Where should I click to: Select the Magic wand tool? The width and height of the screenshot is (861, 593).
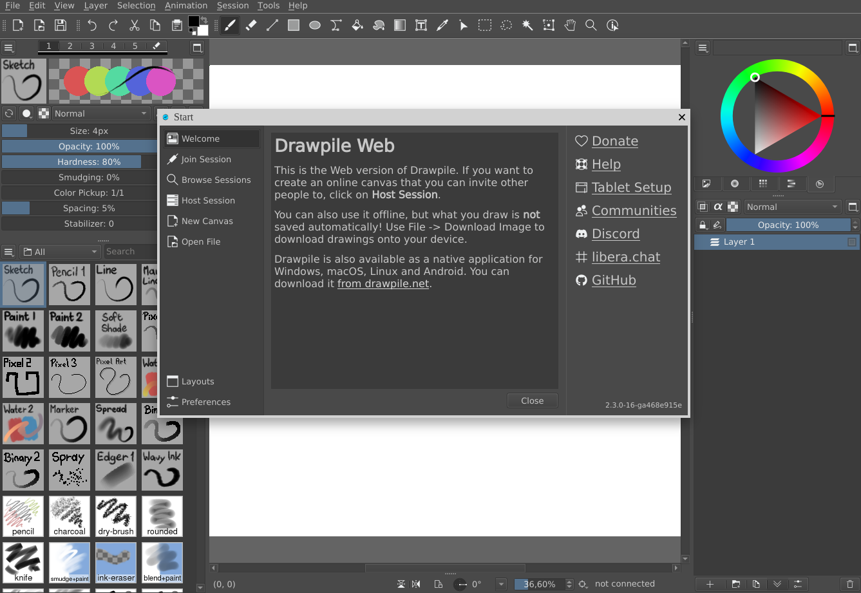click(x=527, y=25)
